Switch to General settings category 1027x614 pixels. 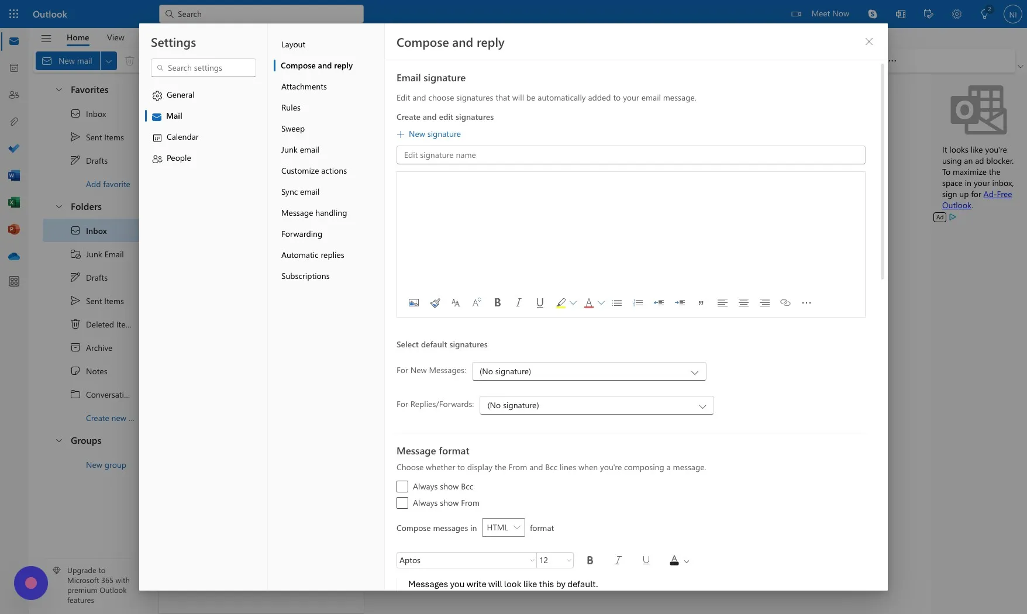tap(180, 95)
